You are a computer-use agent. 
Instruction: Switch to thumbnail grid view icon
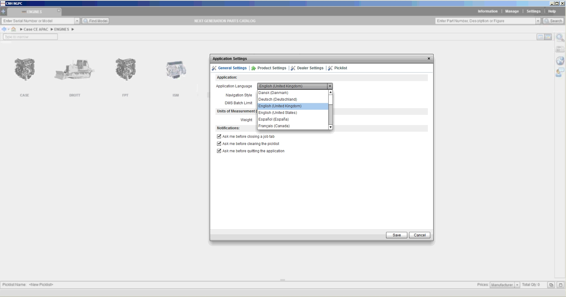tap(548, 37)
